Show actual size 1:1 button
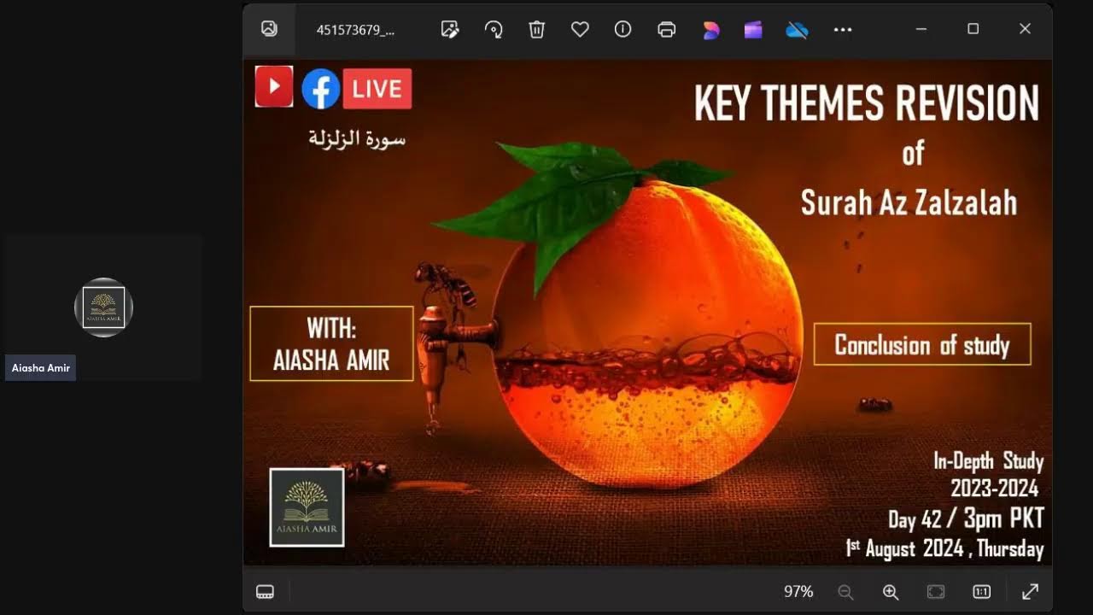The image size is (1093, 615). [x=981, y=592]
